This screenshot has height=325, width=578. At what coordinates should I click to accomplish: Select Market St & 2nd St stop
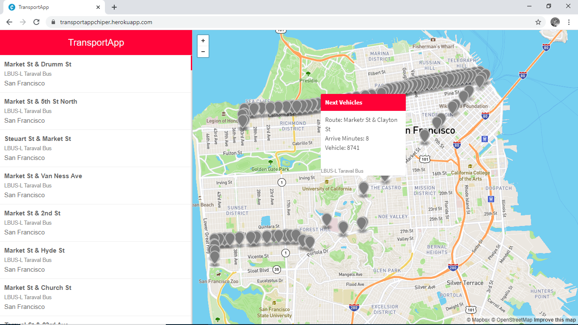(x=96, y=223)
